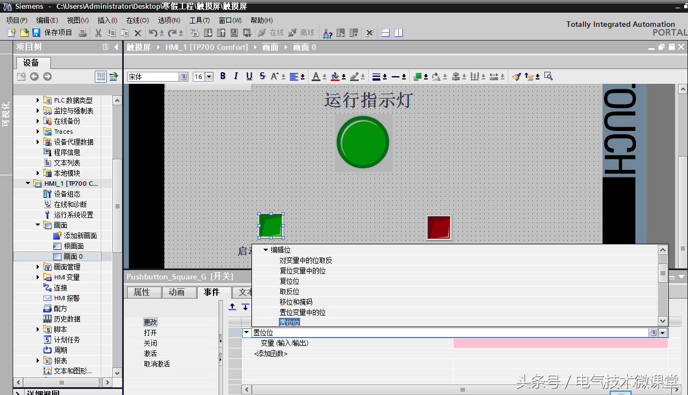Click <添加函数> to add a function
The image size is (688, 395).
[x=271, y=353]
